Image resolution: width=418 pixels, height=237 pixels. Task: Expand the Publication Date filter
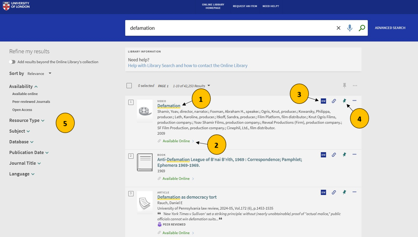coord(29,152)
